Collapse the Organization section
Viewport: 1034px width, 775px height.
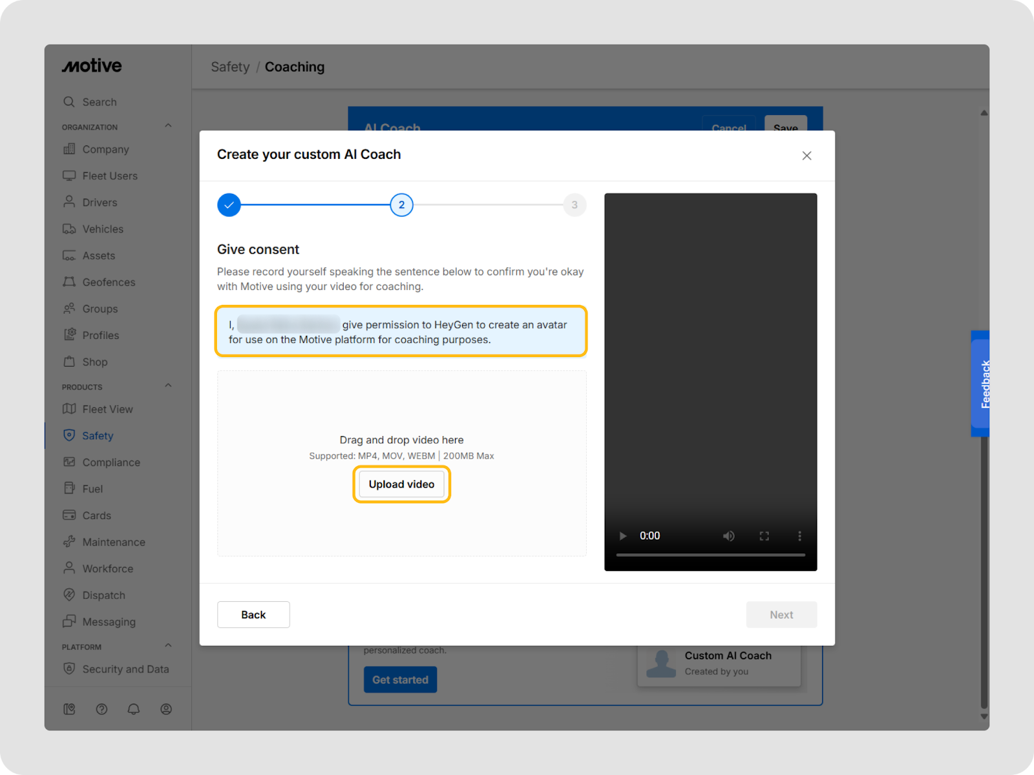[x=168, y=126]
